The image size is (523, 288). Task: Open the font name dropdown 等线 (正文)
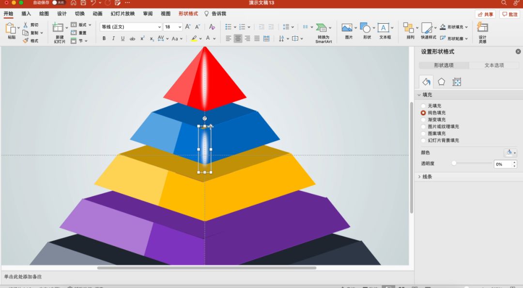(x=131, y=27)
